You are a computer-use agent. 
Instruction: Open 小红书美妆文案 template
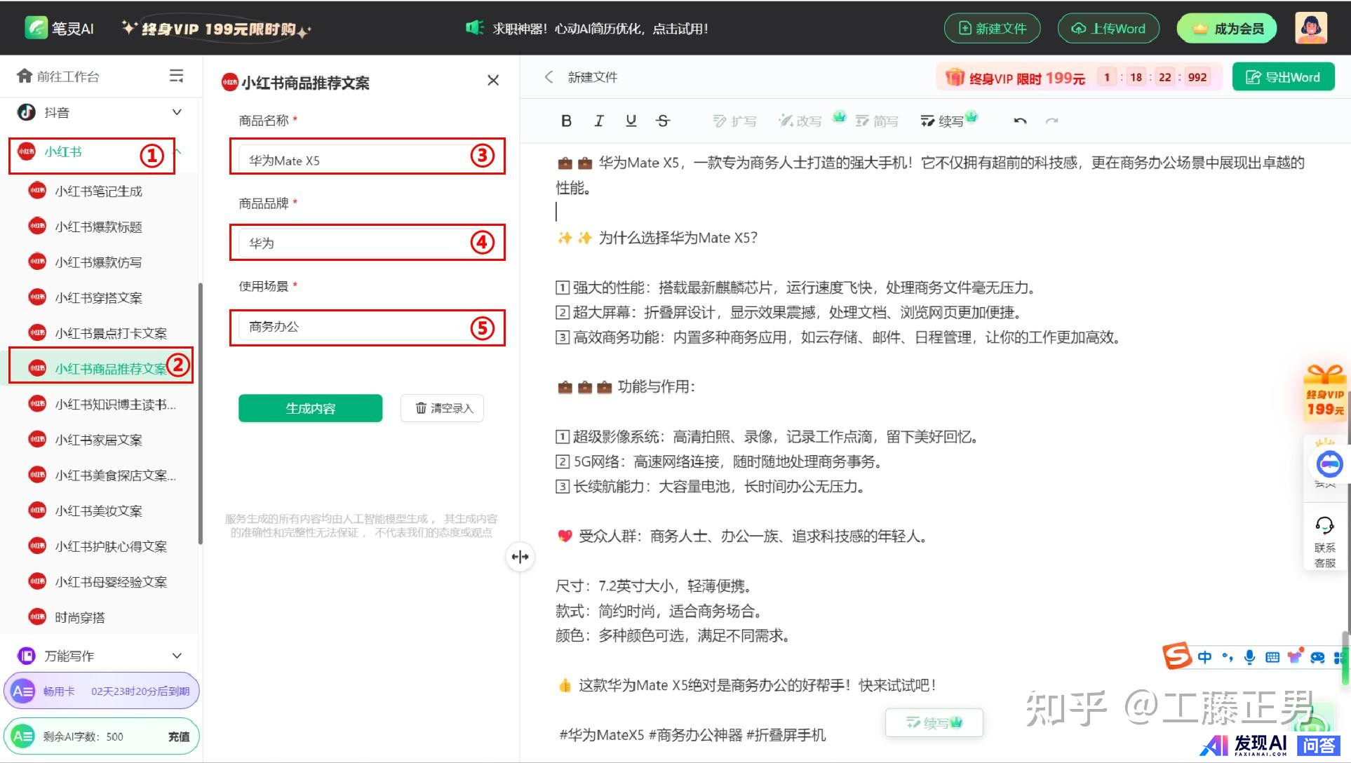[x=98, y=511]
